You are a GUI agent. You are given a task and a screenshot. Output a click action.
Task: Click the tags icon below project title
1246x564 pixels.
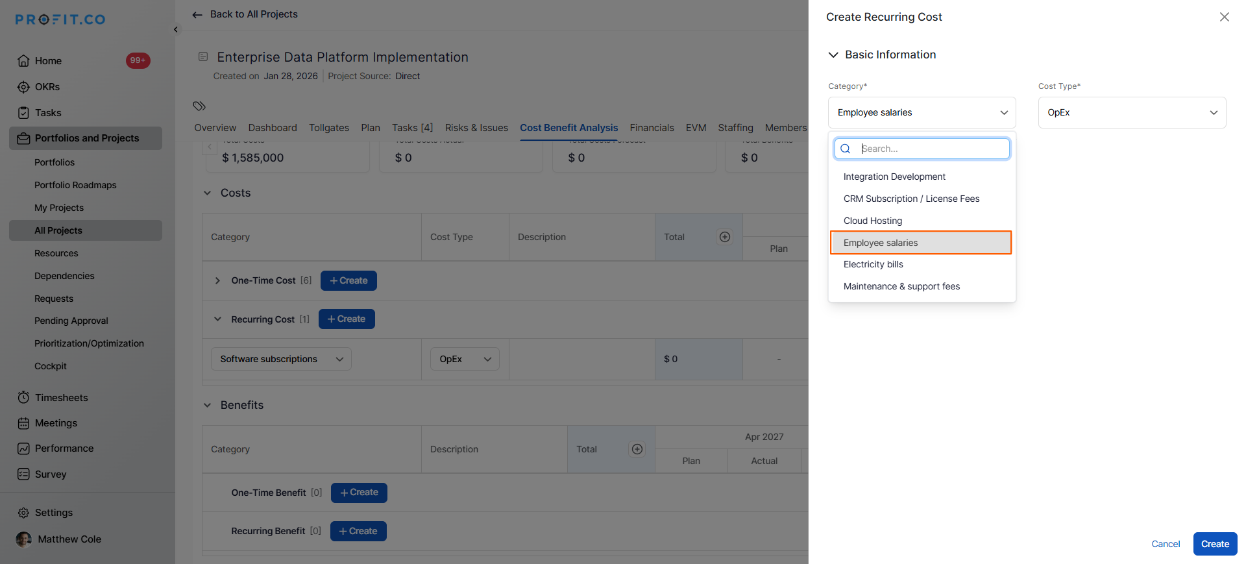pyautogui.click(x=199, y=106)
